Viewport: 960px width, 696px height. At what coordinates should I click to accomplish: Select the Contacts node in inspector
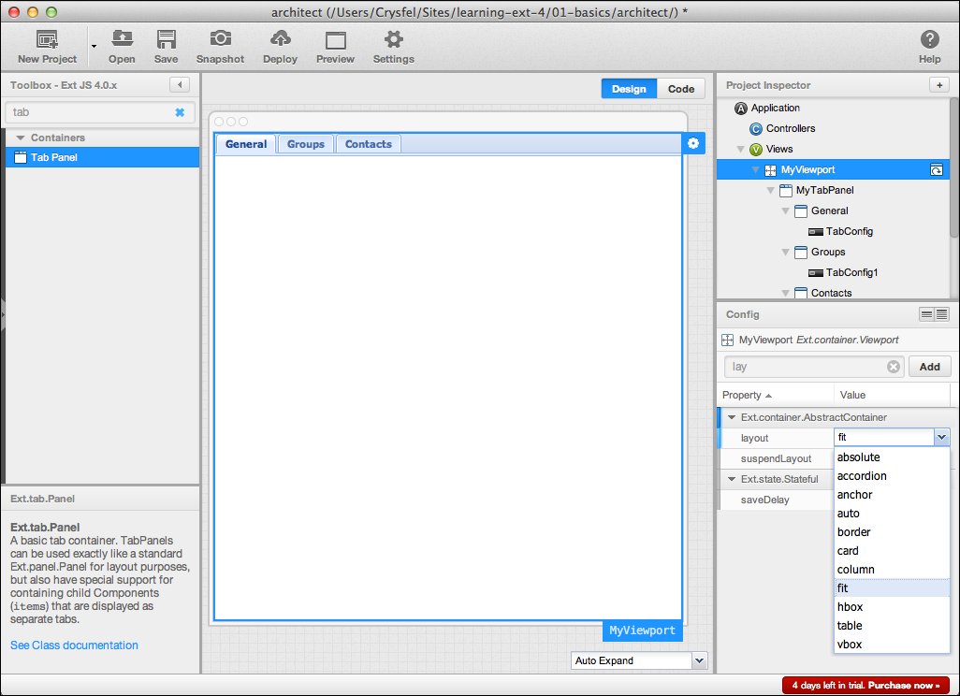pyautogui.click(x=832, y=293)
